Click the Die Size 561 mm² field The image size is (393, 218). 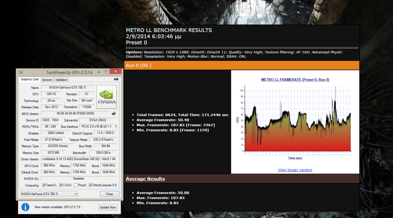click(87, 101)
